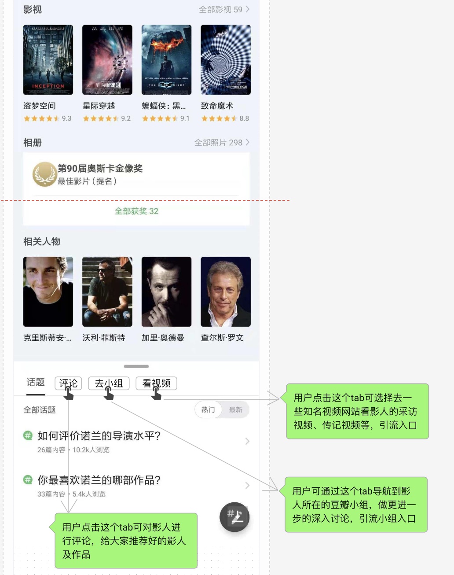The image size is (454, 575).
Task: Switch topic sorting to 热门
Action: pos(208,410)
